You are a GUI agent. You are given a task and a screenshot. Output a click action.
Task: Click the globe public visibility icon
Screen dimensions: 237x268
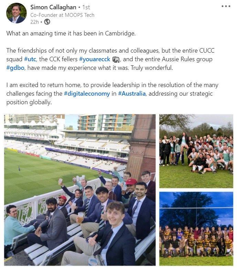[47, 22]
